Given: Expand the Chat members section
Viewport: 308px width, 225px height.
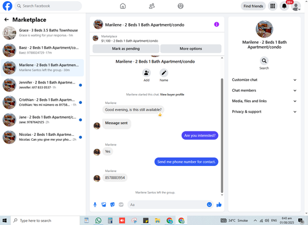Looking at the screenshot, I should coord(264,90).
